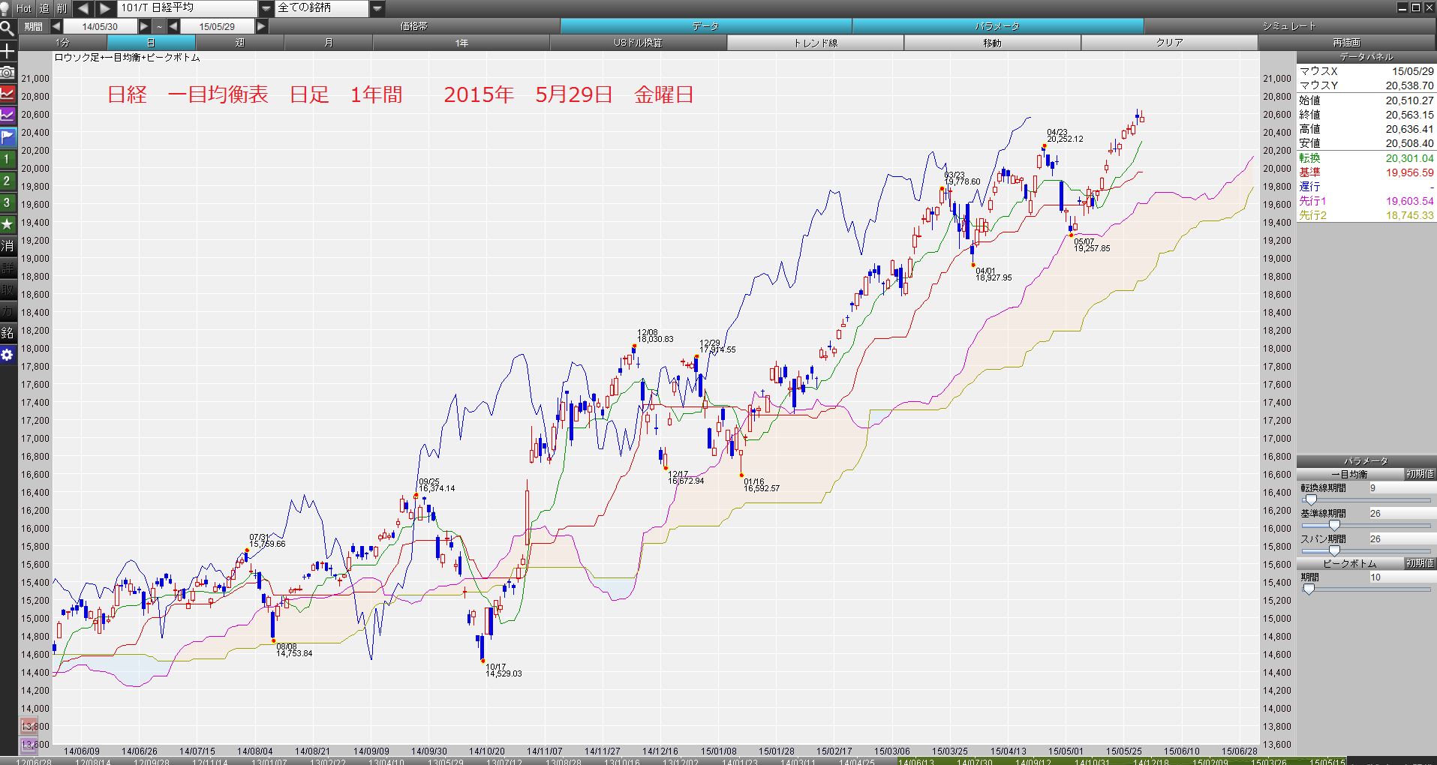Click the end date field 15/05/29
1437x765 pixels.
point(217,26)
